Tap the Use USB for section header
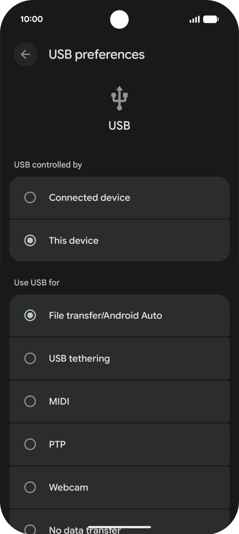This screenshot has height=534, width=239. 36,282
